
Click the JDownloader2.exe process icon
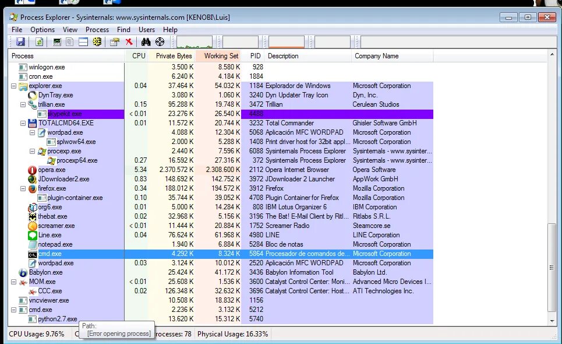tap(32, 179)
